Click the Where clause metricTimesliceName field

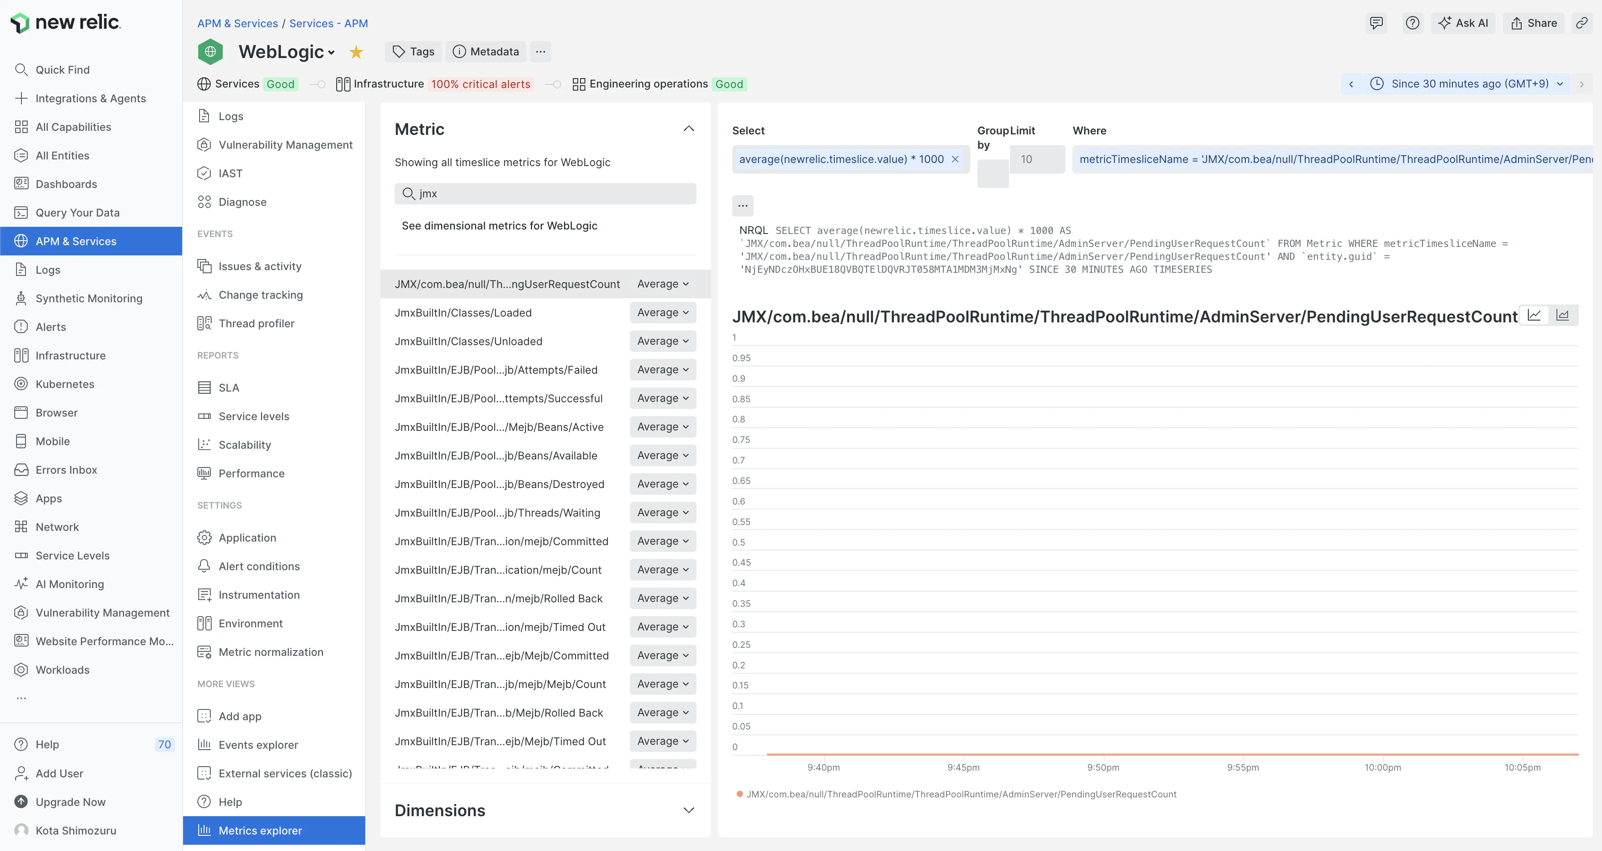tap(1333, 159)
